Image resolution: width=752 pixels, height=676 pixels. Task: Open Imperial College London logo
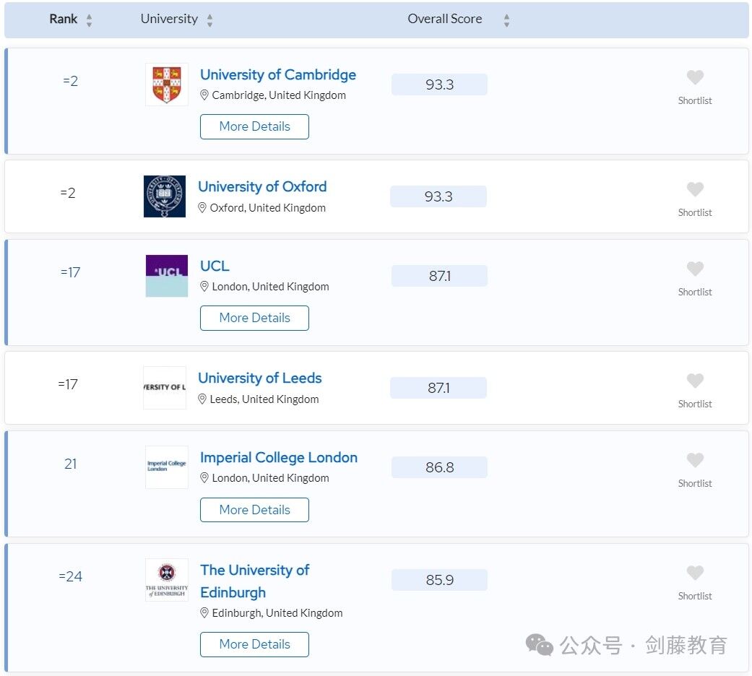click(x=166, y=467)
